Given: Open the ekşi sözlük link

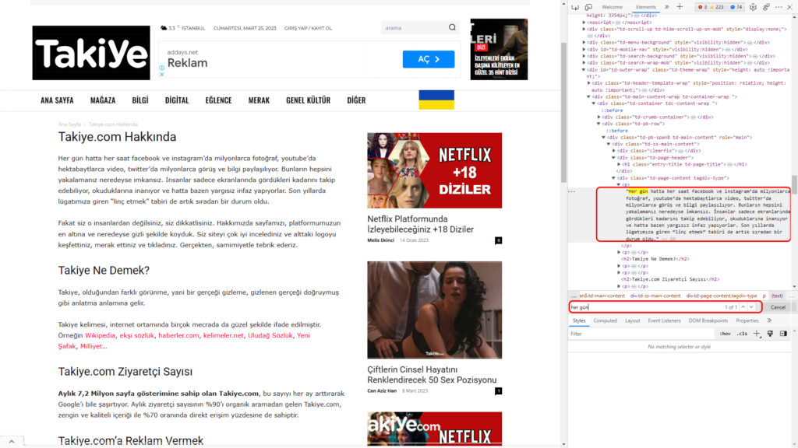Looking at the screenshot, I should (136, 335).
